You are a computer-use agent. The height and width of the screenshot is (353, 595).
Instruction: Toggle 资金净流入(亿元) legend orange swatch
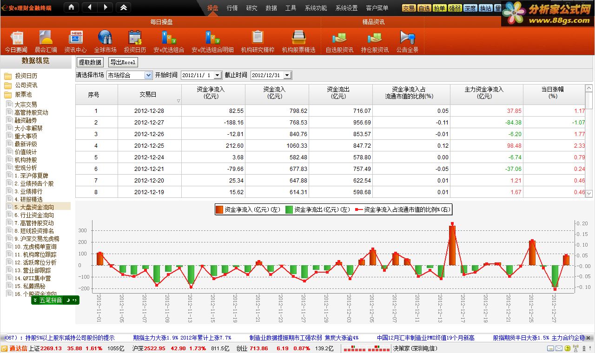click(219, 209)
